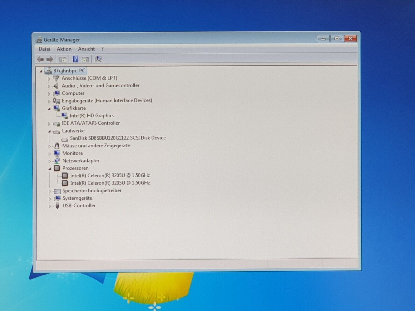This screenshot has height=311, width=415.
Task: Open the Aktion menu
Action: click(x=64, y=49)
